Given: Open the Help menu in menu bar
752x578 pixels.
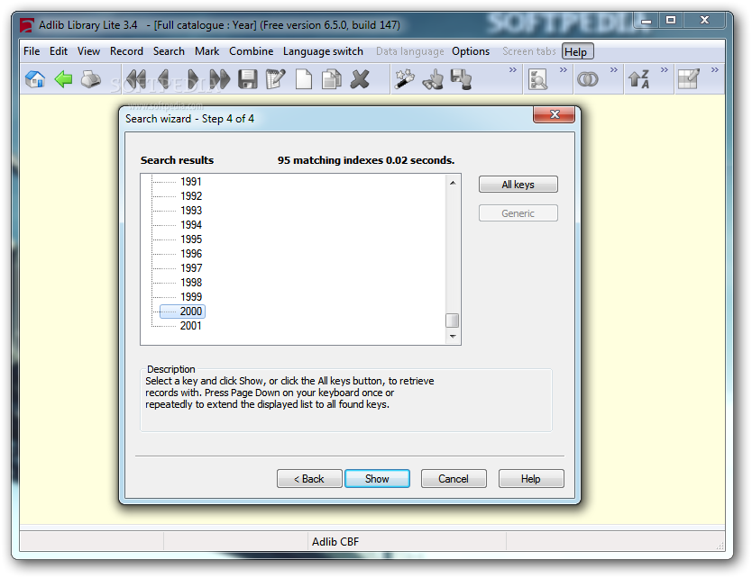Looking at the screenshot, I should (x=577, y=51).
